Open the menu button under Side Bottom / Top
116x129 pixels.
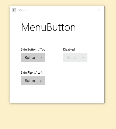point(33,58)
